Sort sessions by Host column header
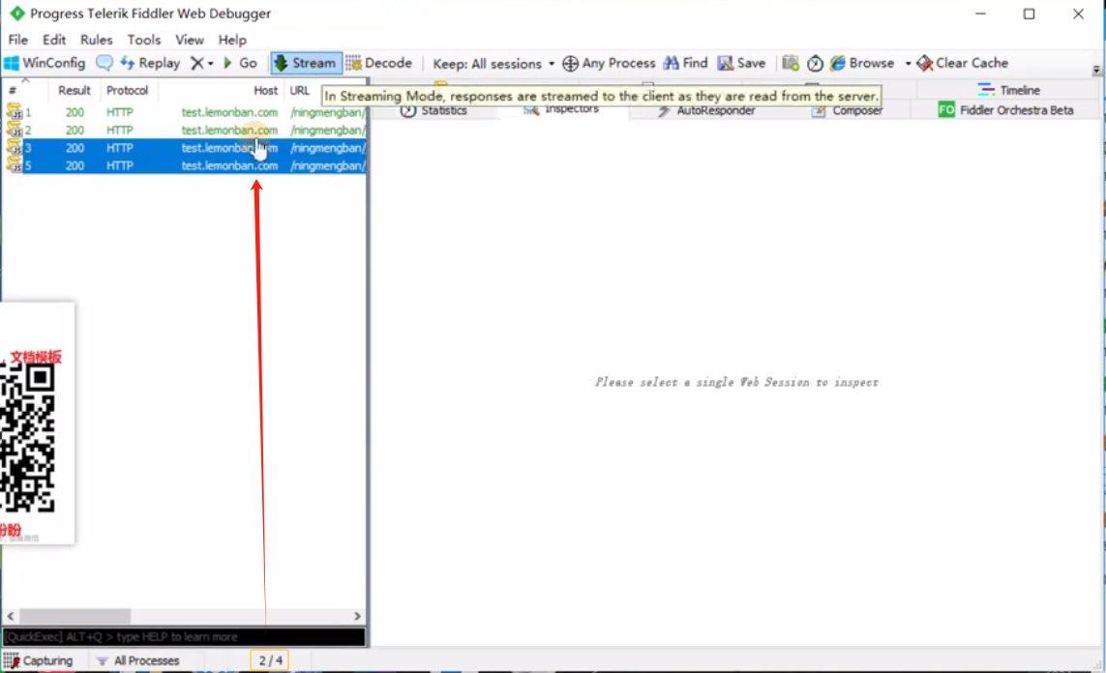The image size is (1106, 673). pyautogui.click(x=265, y=90)
